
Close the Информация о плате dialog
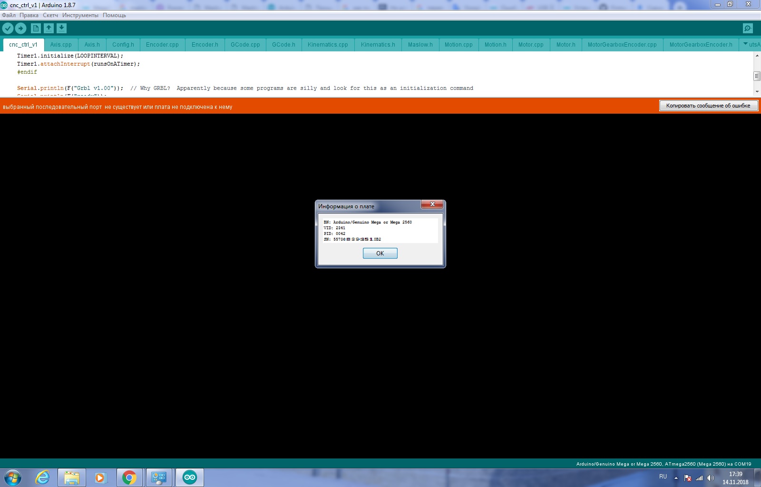432,204
